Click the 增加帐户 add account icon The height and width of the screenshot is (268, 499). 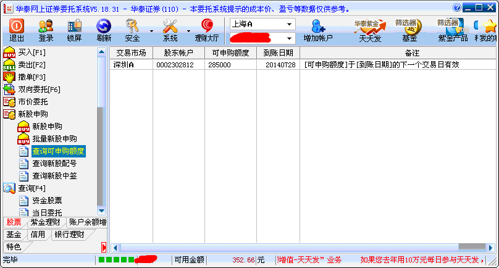tap(318, 30)
